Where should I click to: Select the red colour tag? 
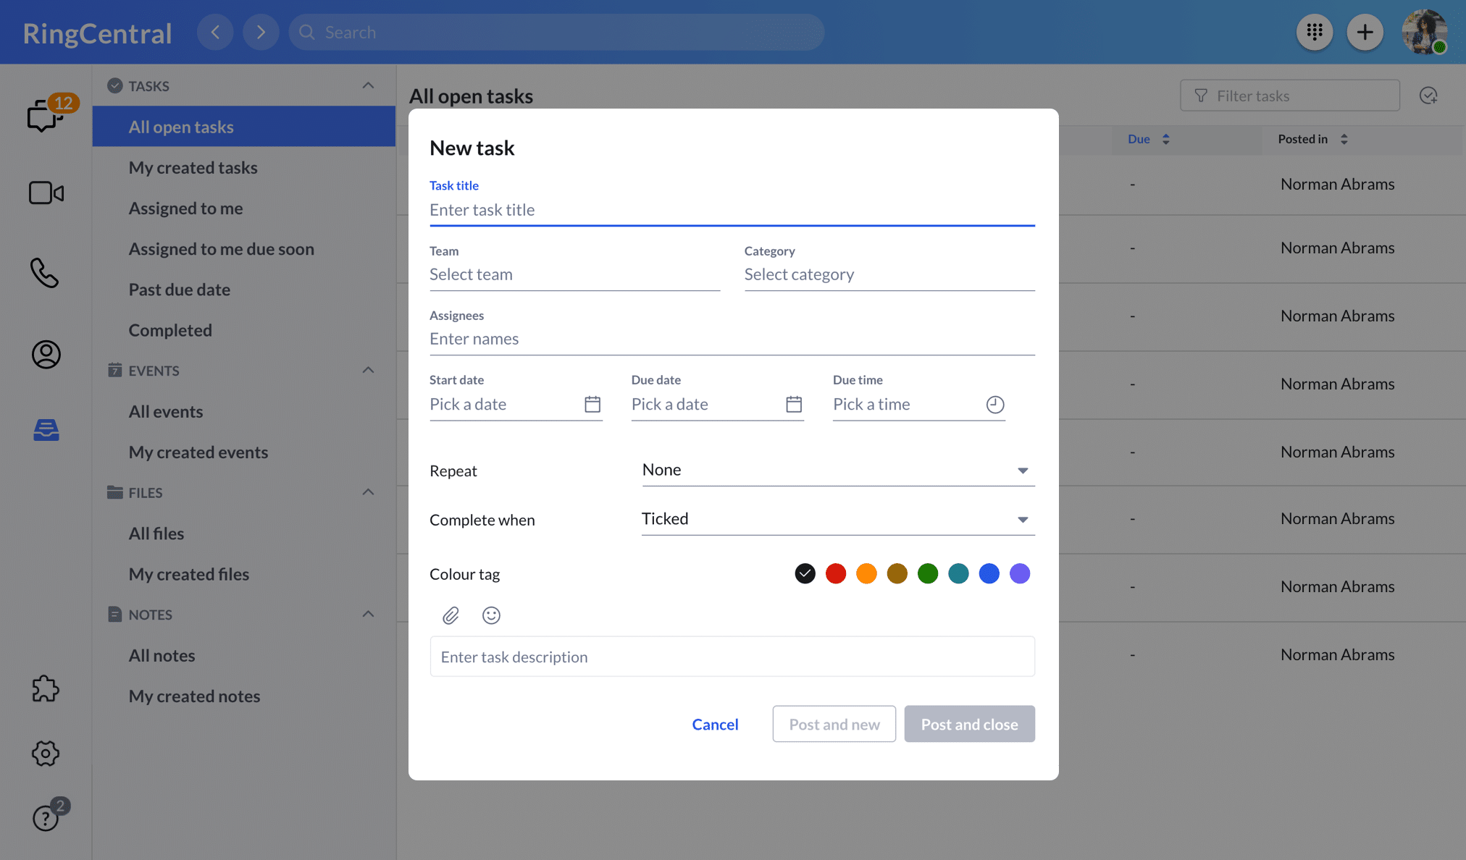[836, 573]
